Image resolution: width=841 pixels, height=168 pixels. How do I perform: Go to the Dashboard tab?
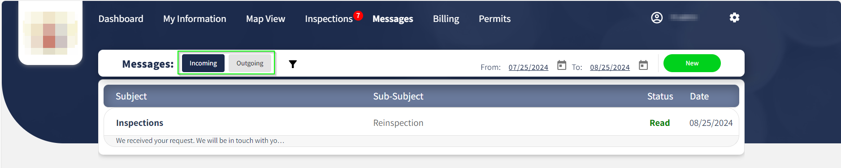click(x=121, y=19)
